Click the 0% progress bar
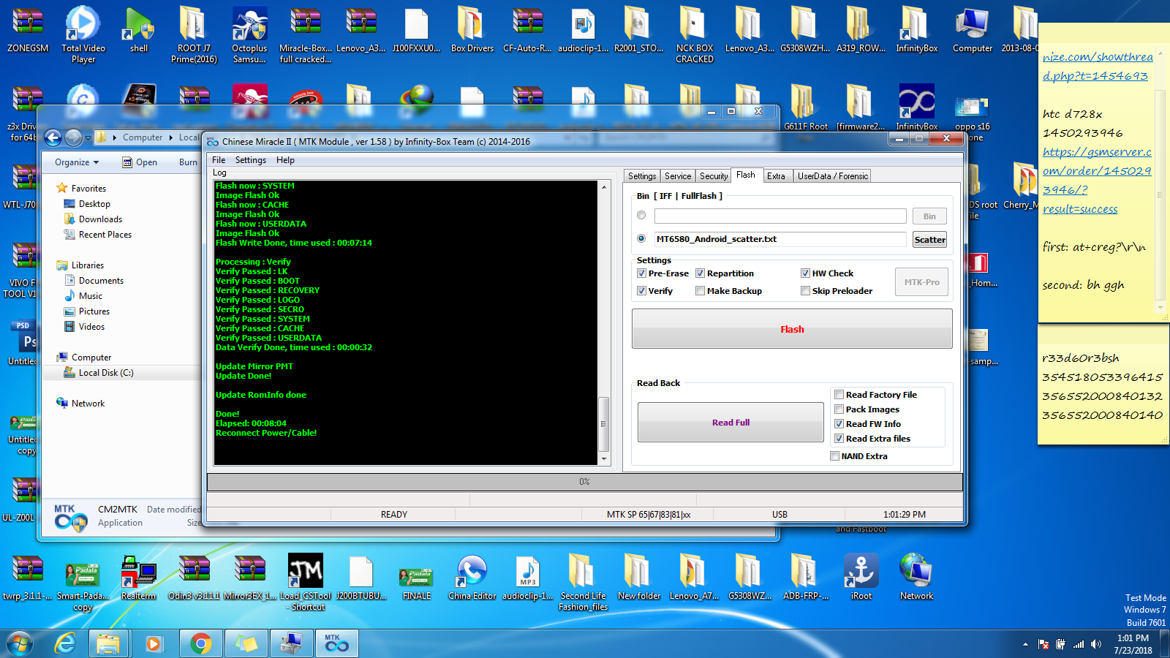The image size is (1170, 658). (x=584, y=482)
